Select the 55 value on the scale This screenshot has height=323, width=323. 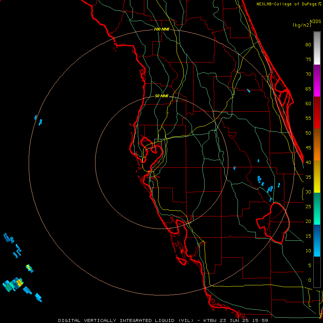coord(308,118)
